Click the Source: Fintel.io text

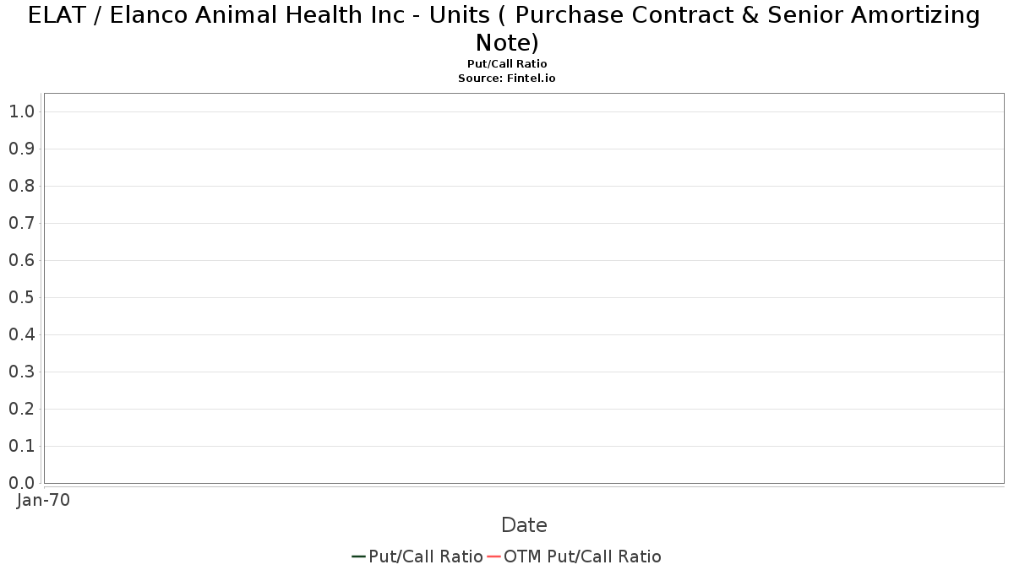(x=507, y=78)
